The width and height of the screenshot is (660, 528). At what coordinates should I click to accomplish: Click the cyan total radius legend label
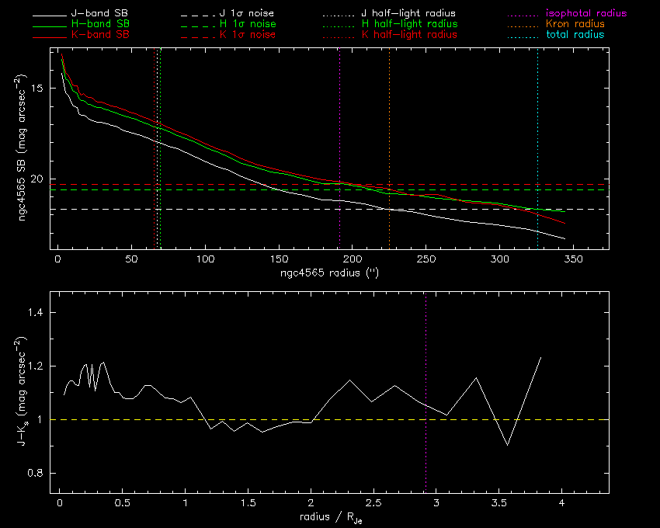[x=575, y=35]
